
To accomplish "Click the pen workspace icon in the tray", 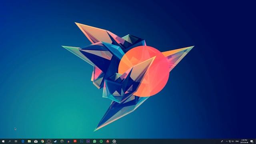I will [222, 141].
